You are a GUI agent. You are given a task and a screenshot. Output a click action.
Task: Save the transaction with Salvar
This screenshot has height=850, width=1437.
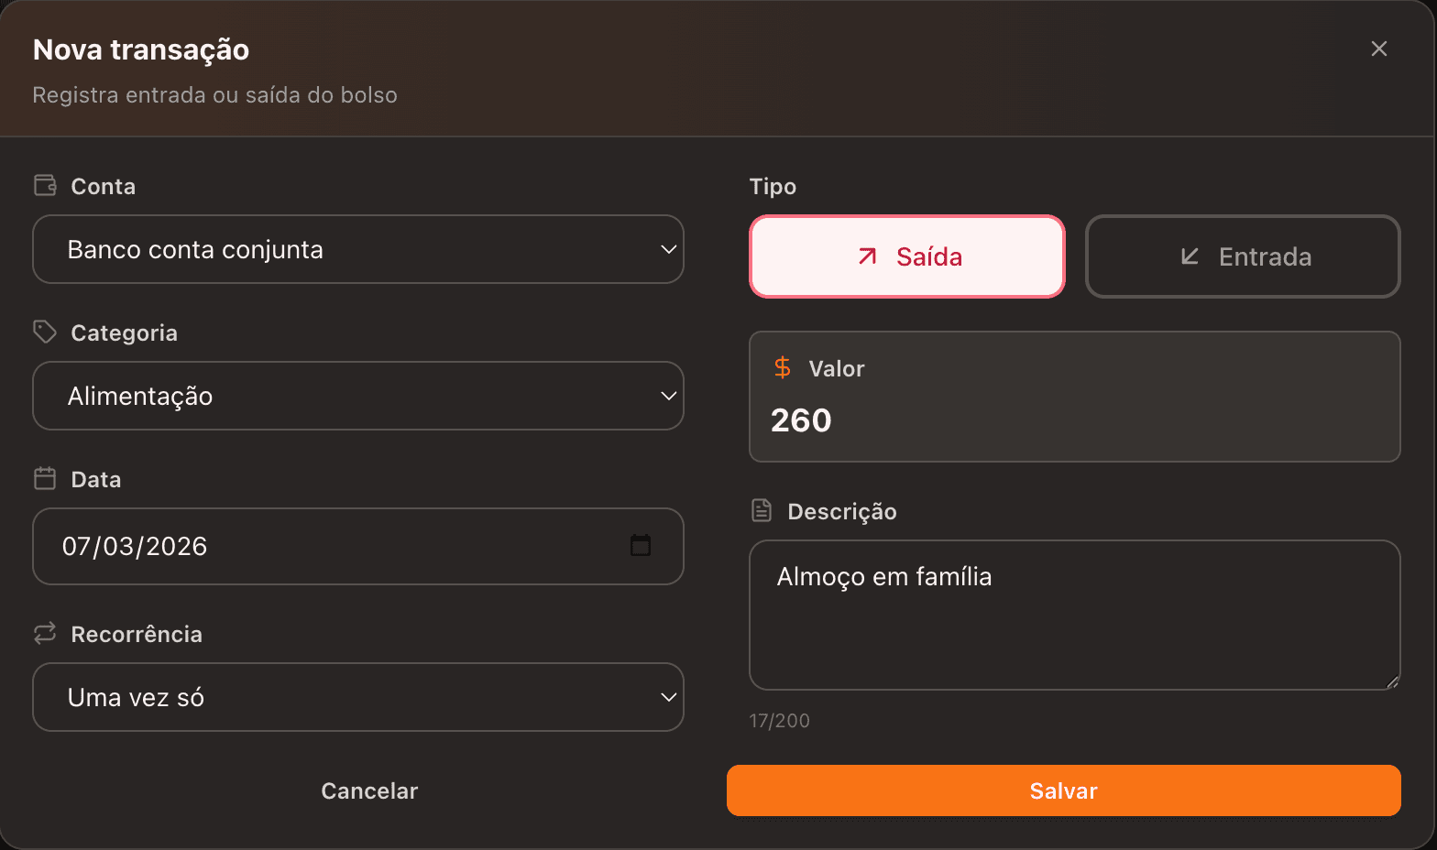(x=1063, y=790)
